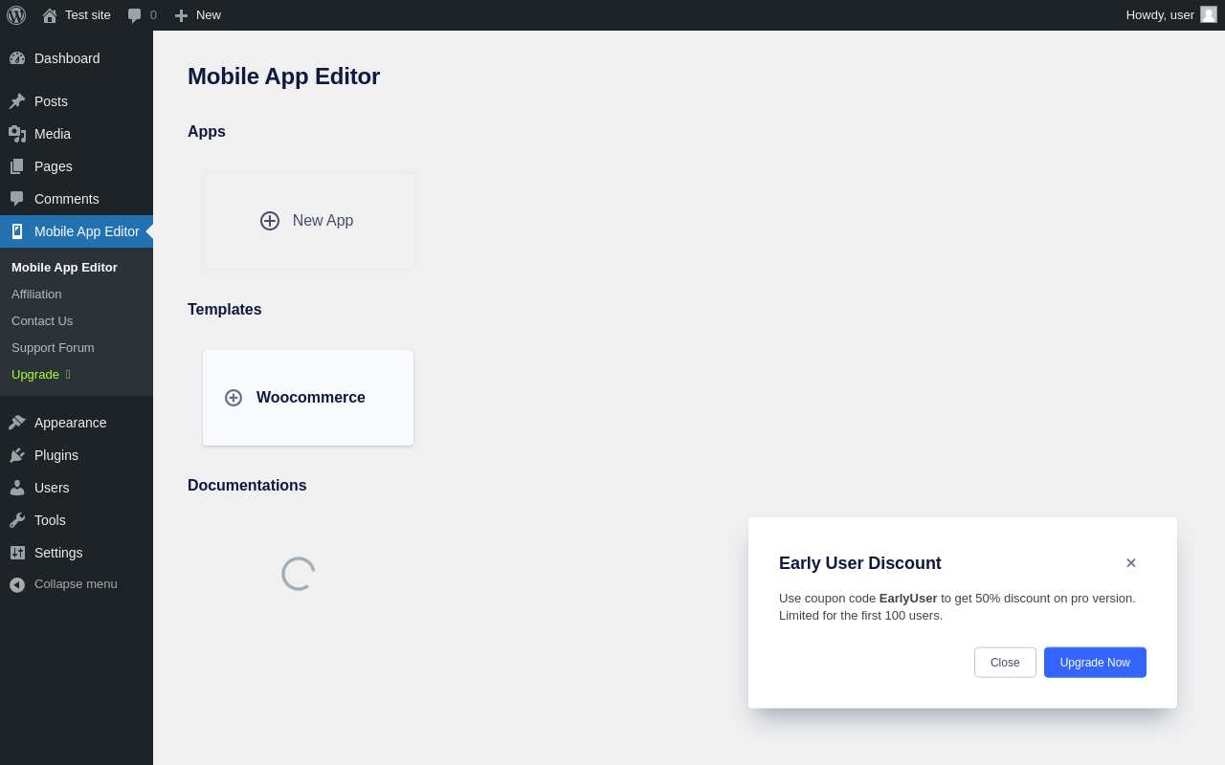Click the New App card label
The image size is (1225, 765).
pyautogui.click(x=323, y=221)
